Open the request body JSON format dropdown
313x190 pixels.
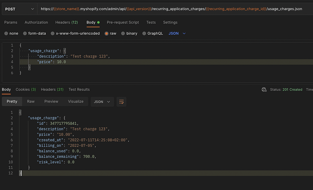[x=177, y=33]
